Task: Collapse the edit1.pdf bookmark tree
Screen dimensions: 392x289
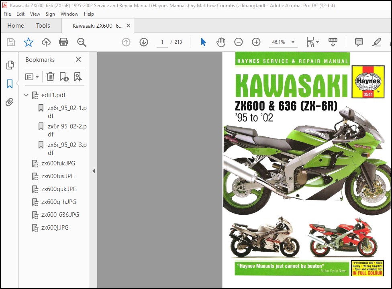Action: pos(26,95)
